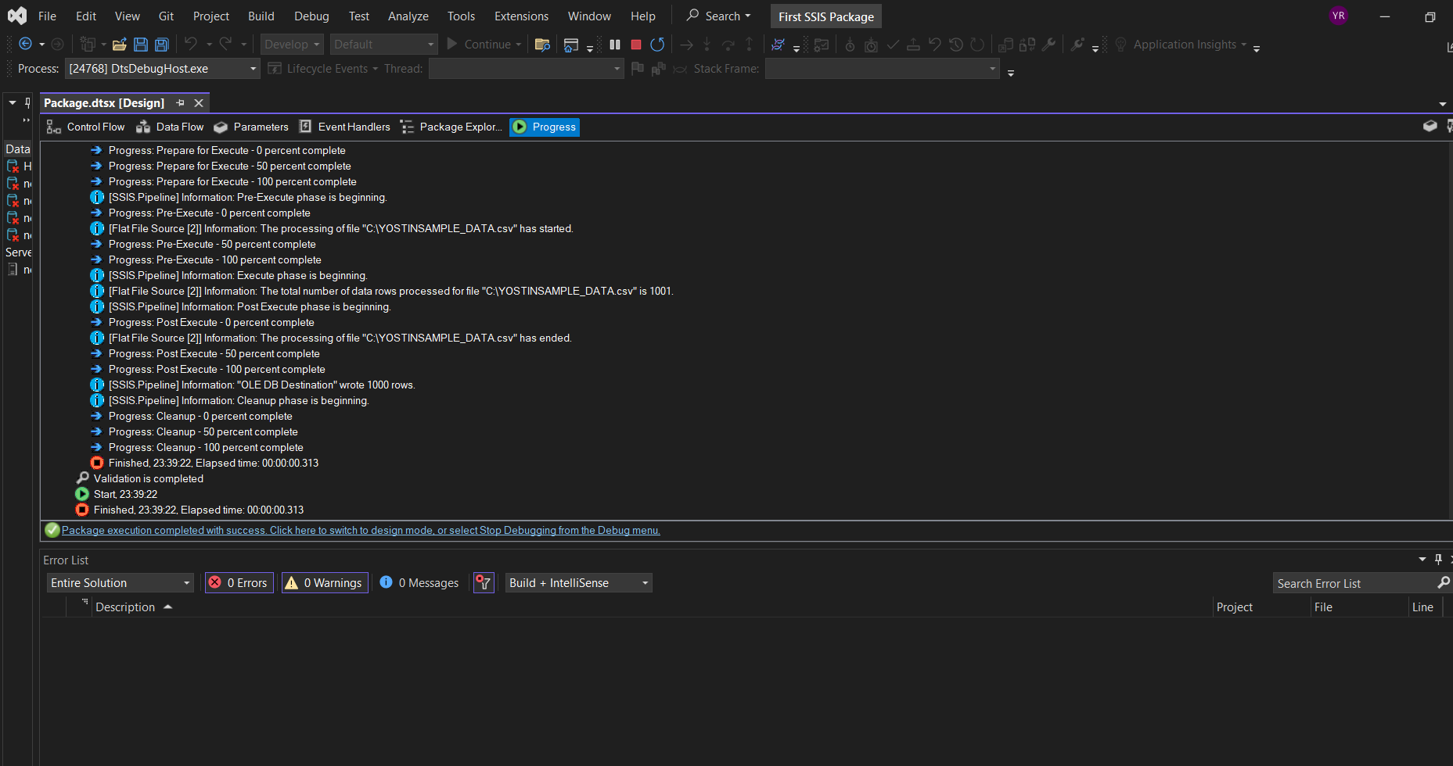Image resolution: width=1453 pixels, height=766 pixels.
Task: Open the Thread dropdown
Action: pos(526,69)
